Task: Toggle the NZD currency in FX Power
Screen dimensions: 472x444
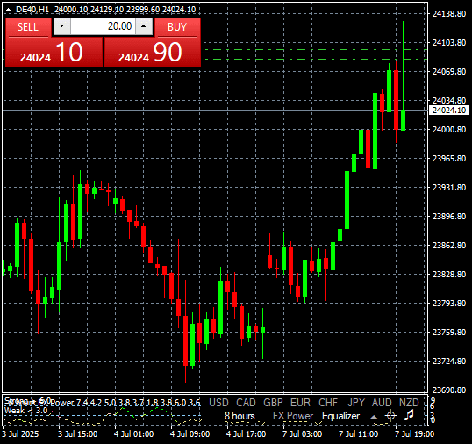Action: 409,403
